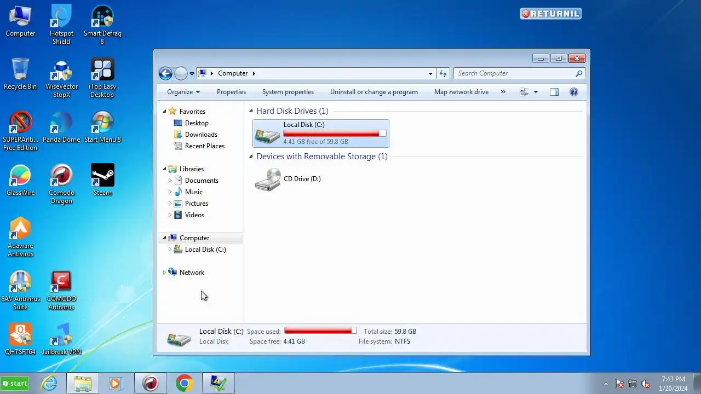Image resolution: width=701 pixels, height=394 pixels.
Task: Launch Comodo Dragon desktop shortcut
Action: 61,184
